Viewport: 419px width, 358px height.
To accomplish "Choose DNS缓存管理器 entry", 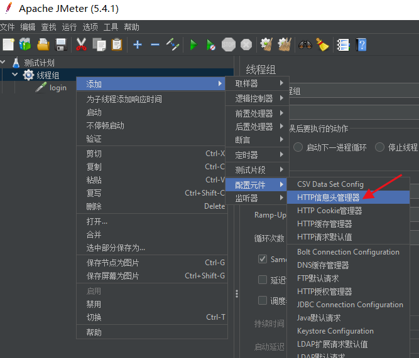I will coord(349,265).
